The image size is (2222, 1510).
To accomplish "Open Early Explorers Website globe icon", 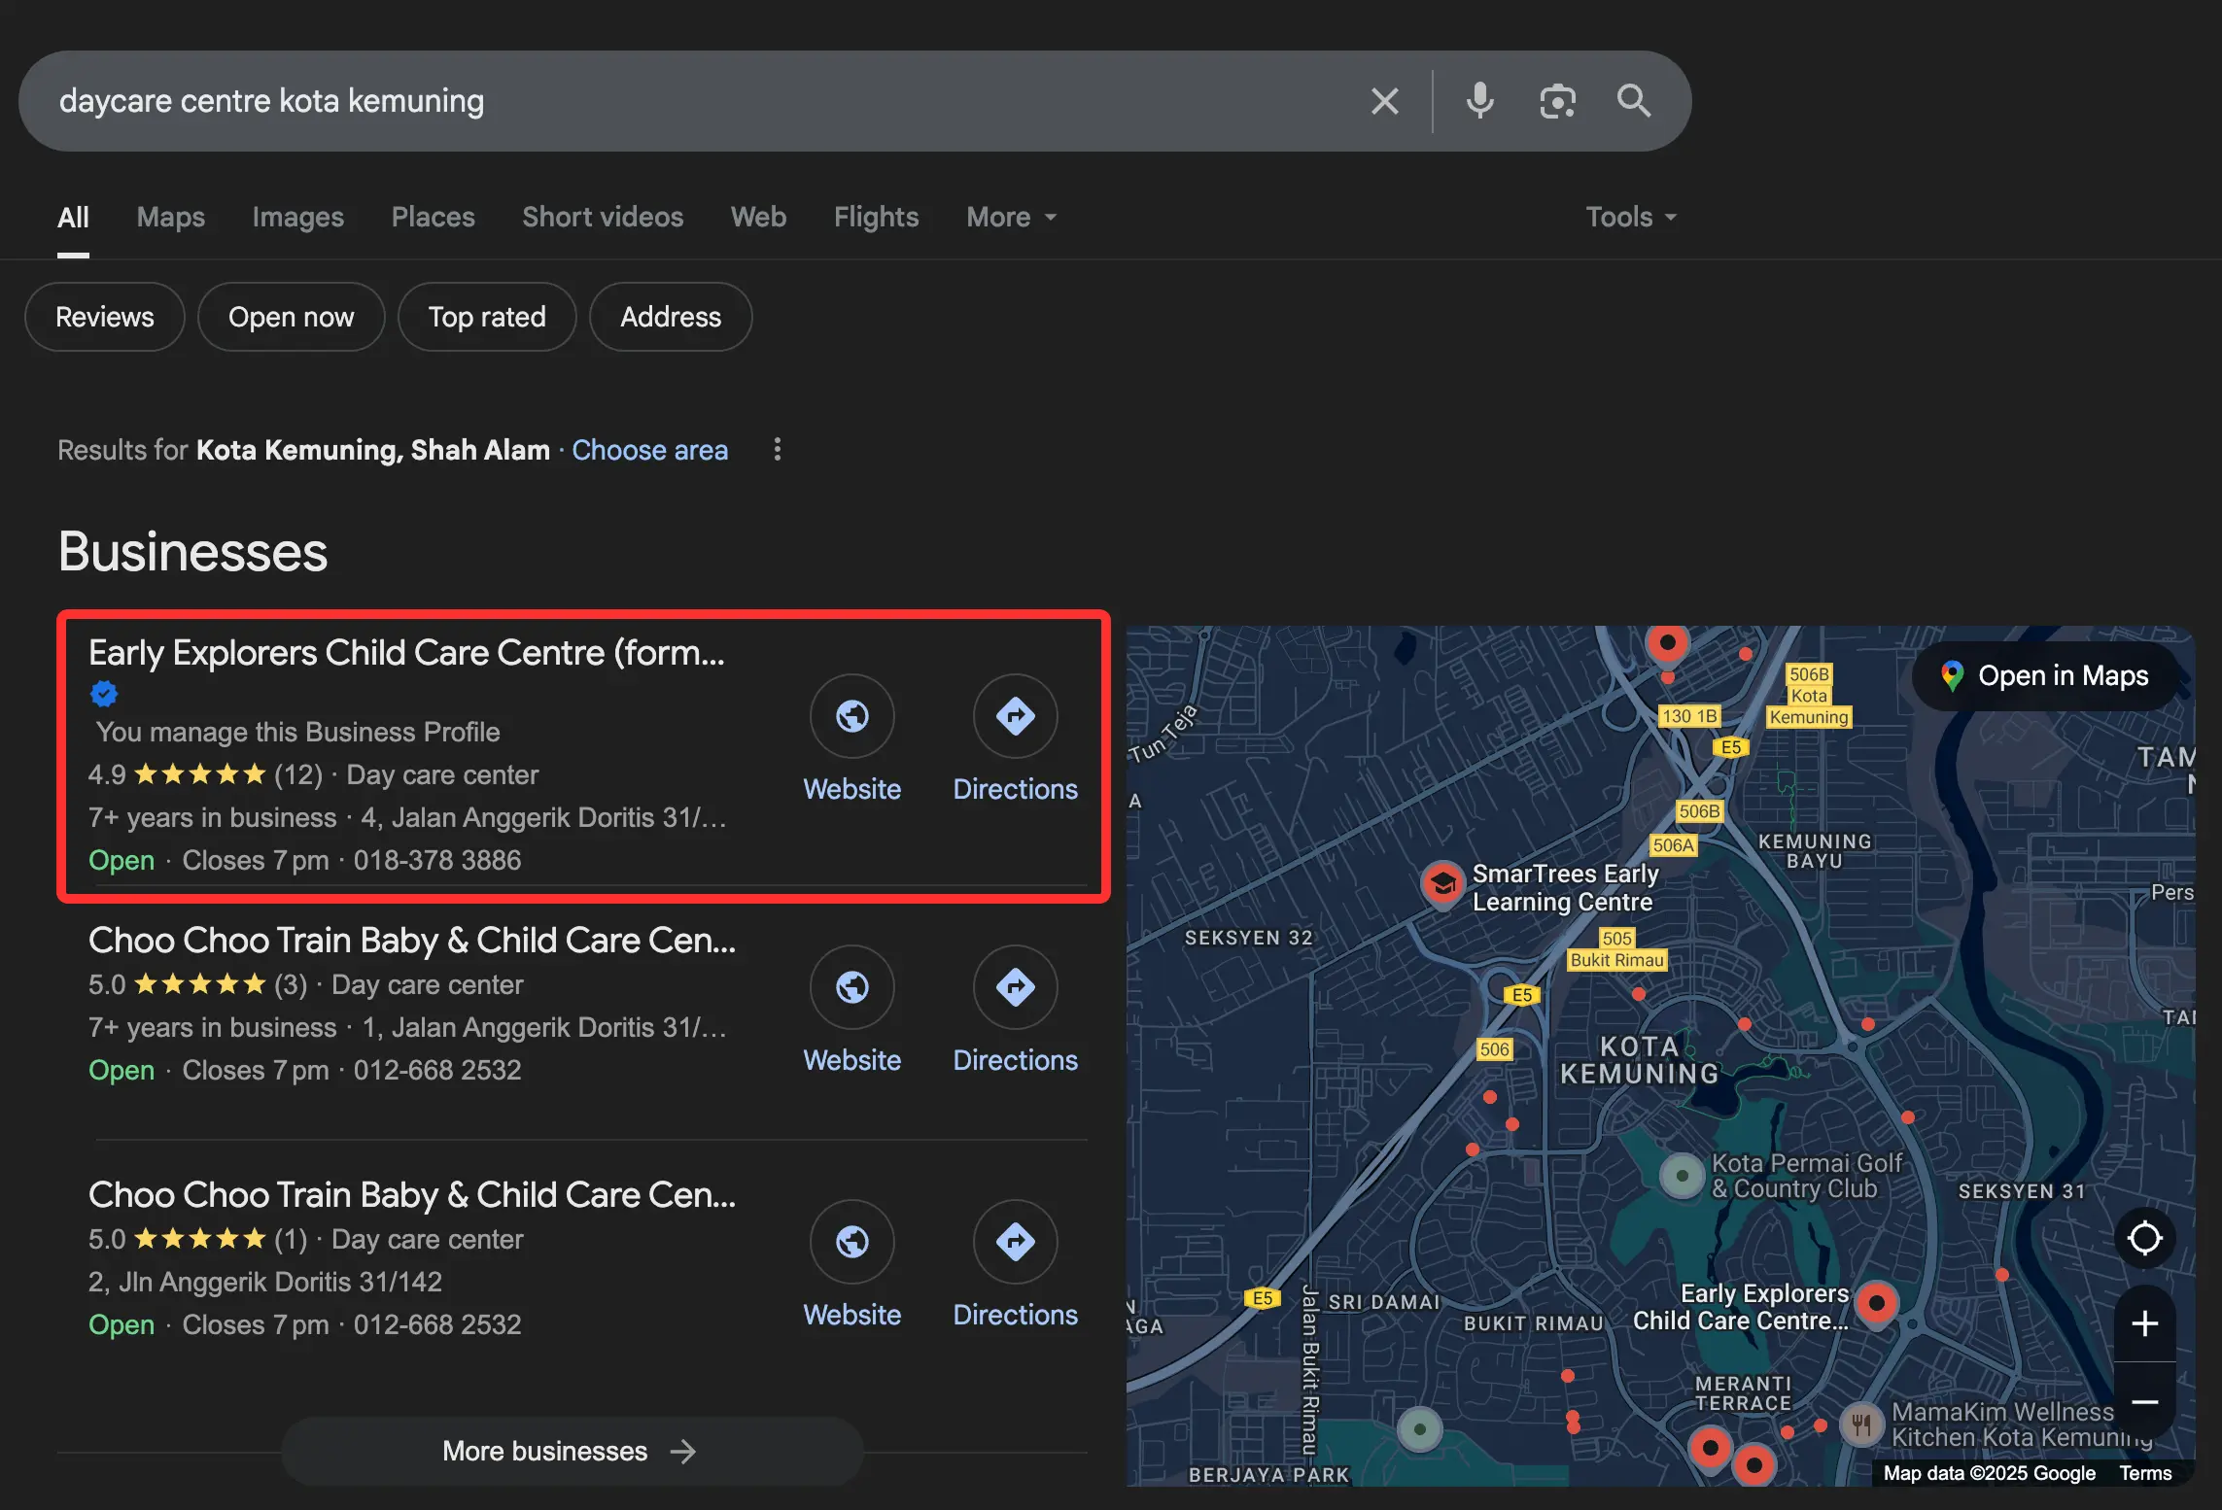I will tap(851, 716).
